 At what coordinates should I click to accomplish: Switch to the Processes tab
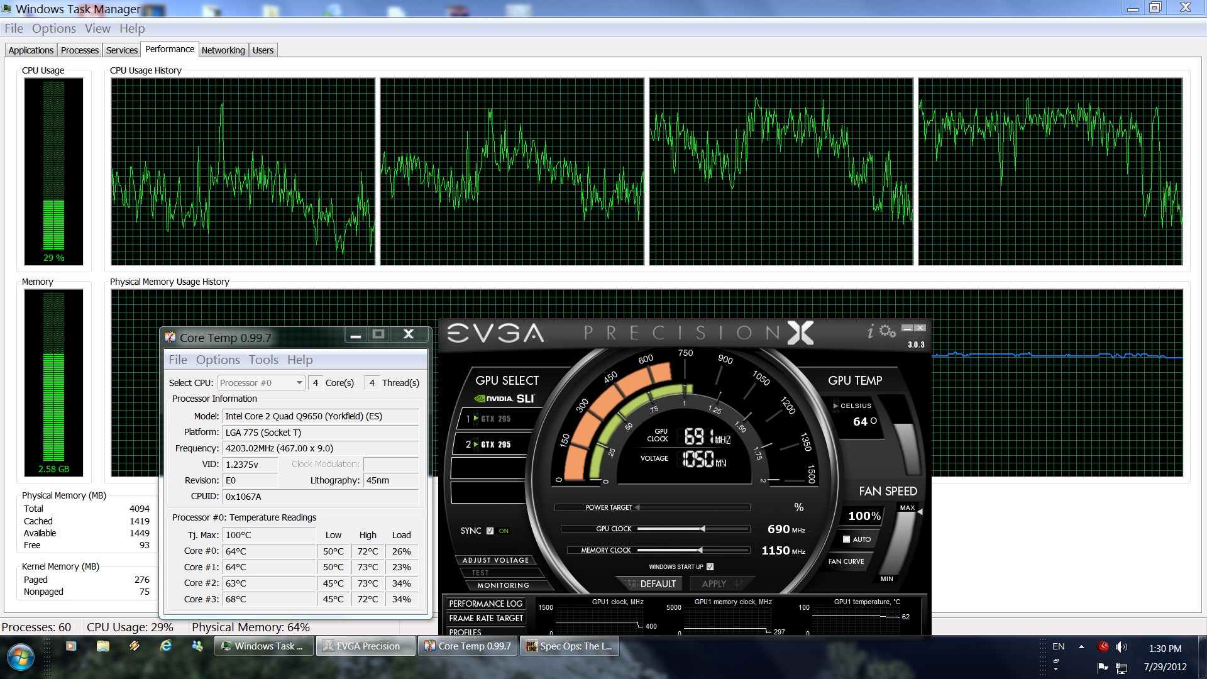(80, 50)
